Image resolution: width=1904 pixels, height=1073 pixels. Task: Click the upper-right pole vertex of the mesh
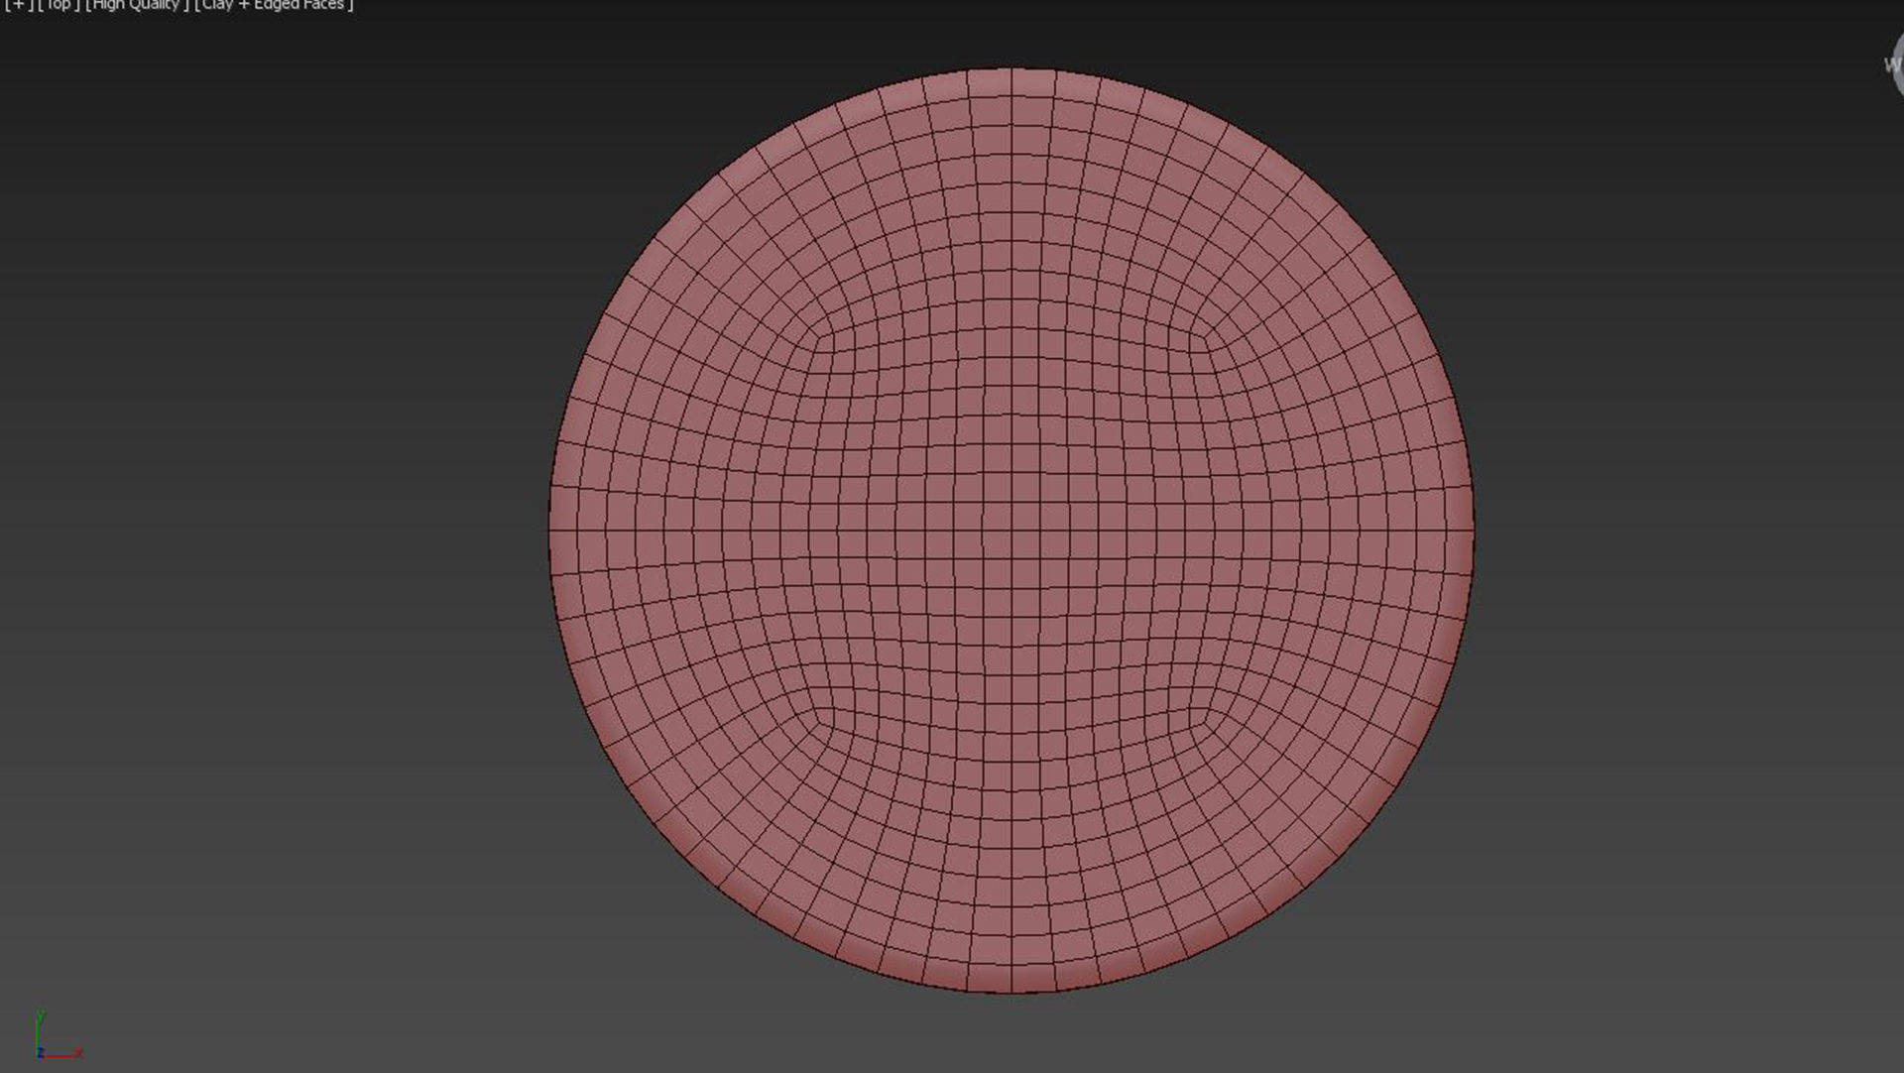1204,338
